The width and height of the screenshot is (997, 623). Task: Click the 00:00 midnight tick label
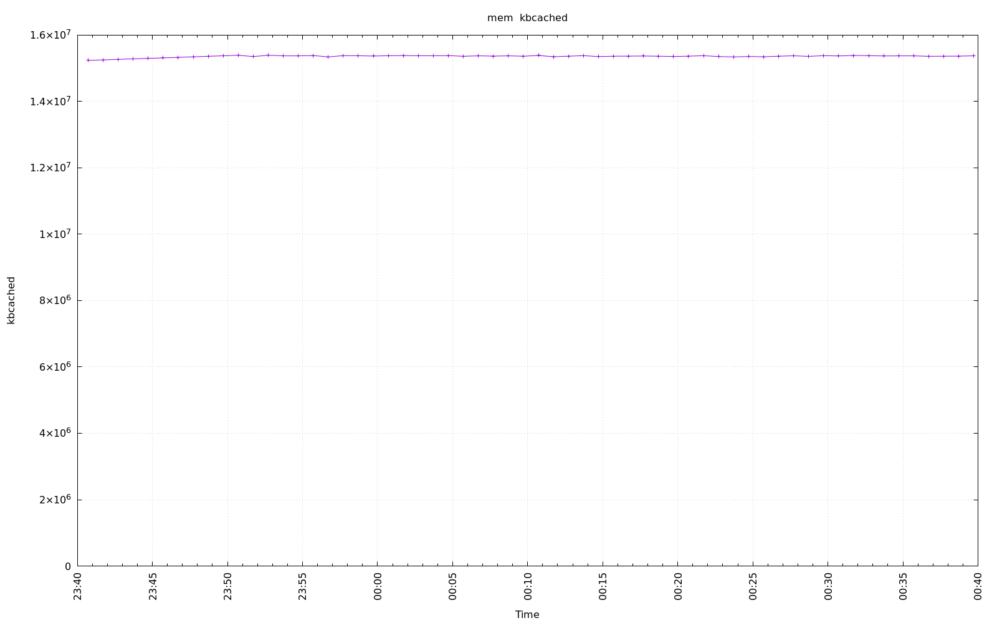click(x=378, y=587)
